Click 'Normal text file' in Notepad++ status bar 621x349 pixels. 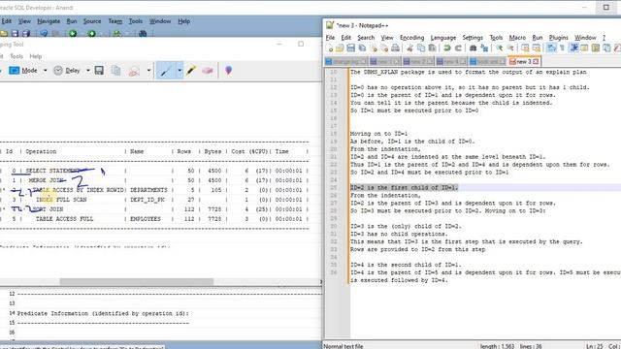tap(343, 346)
